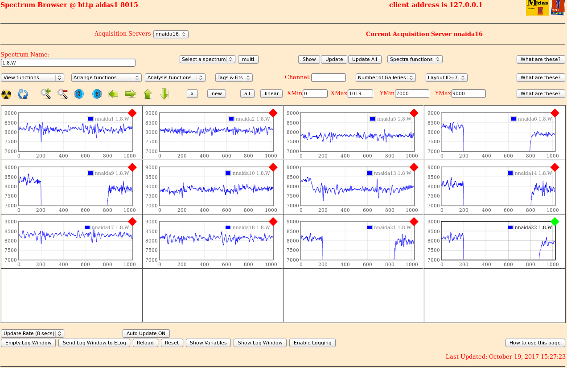Click the Show Log Window button
Image resolution: width=567 pixels, height=368 pixels.
260,343
